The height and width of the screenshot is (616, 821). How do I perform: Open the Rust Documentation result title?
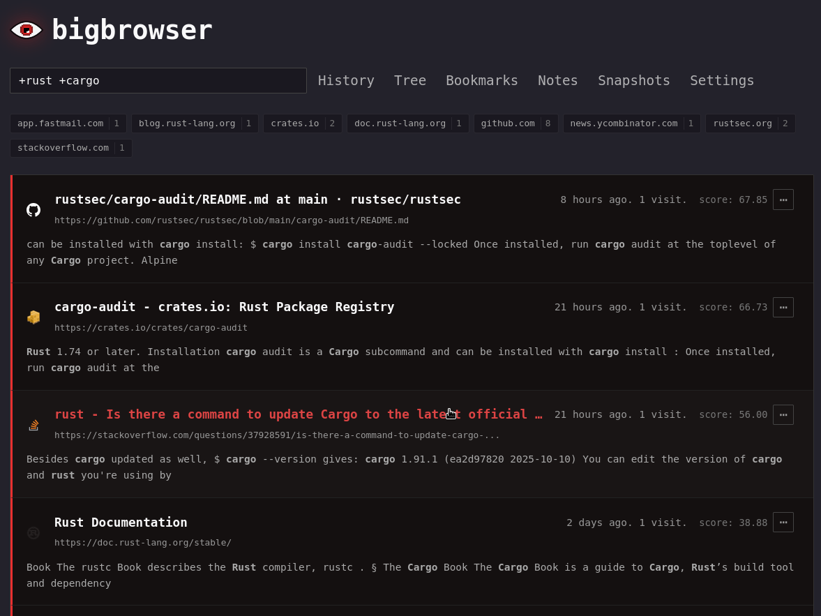tap(121, 523)
